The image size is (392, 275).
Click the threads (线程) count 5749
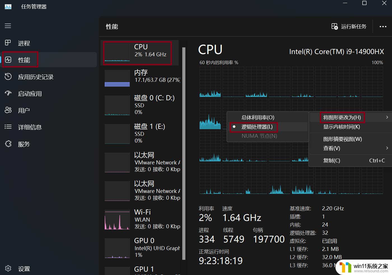[234, 239]
